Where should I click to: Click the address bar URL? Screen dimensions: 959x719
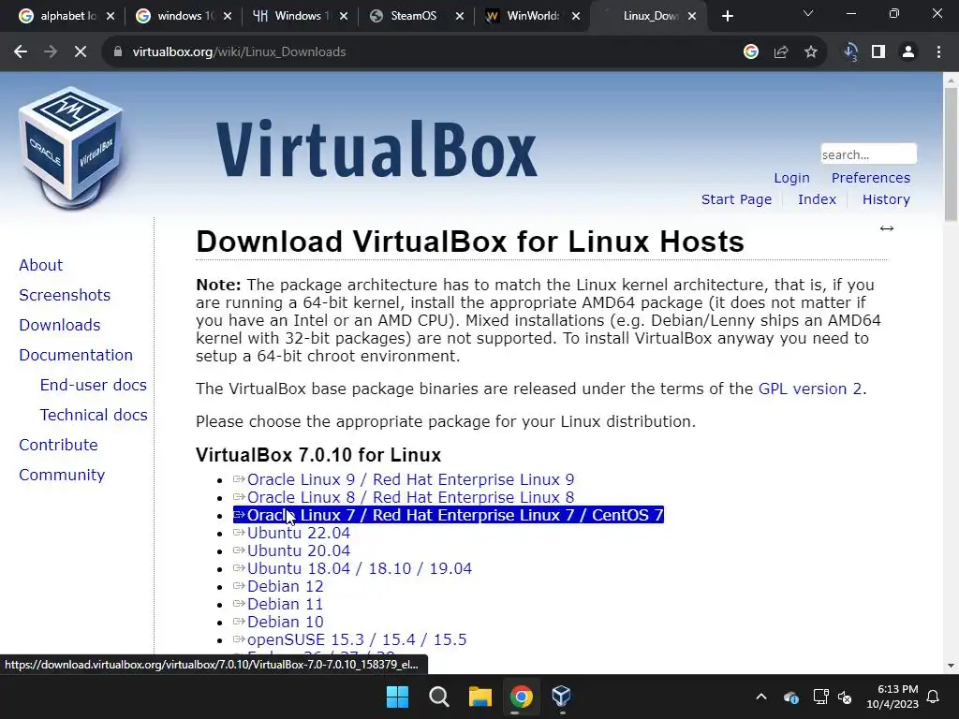(239, 52)
